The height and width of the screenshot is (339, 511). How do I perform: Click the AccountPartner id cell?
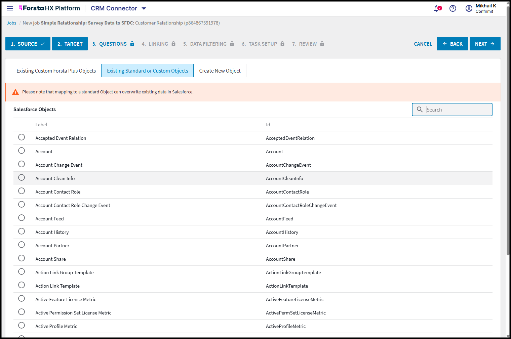pyautogui.click(x=282, y=246)
